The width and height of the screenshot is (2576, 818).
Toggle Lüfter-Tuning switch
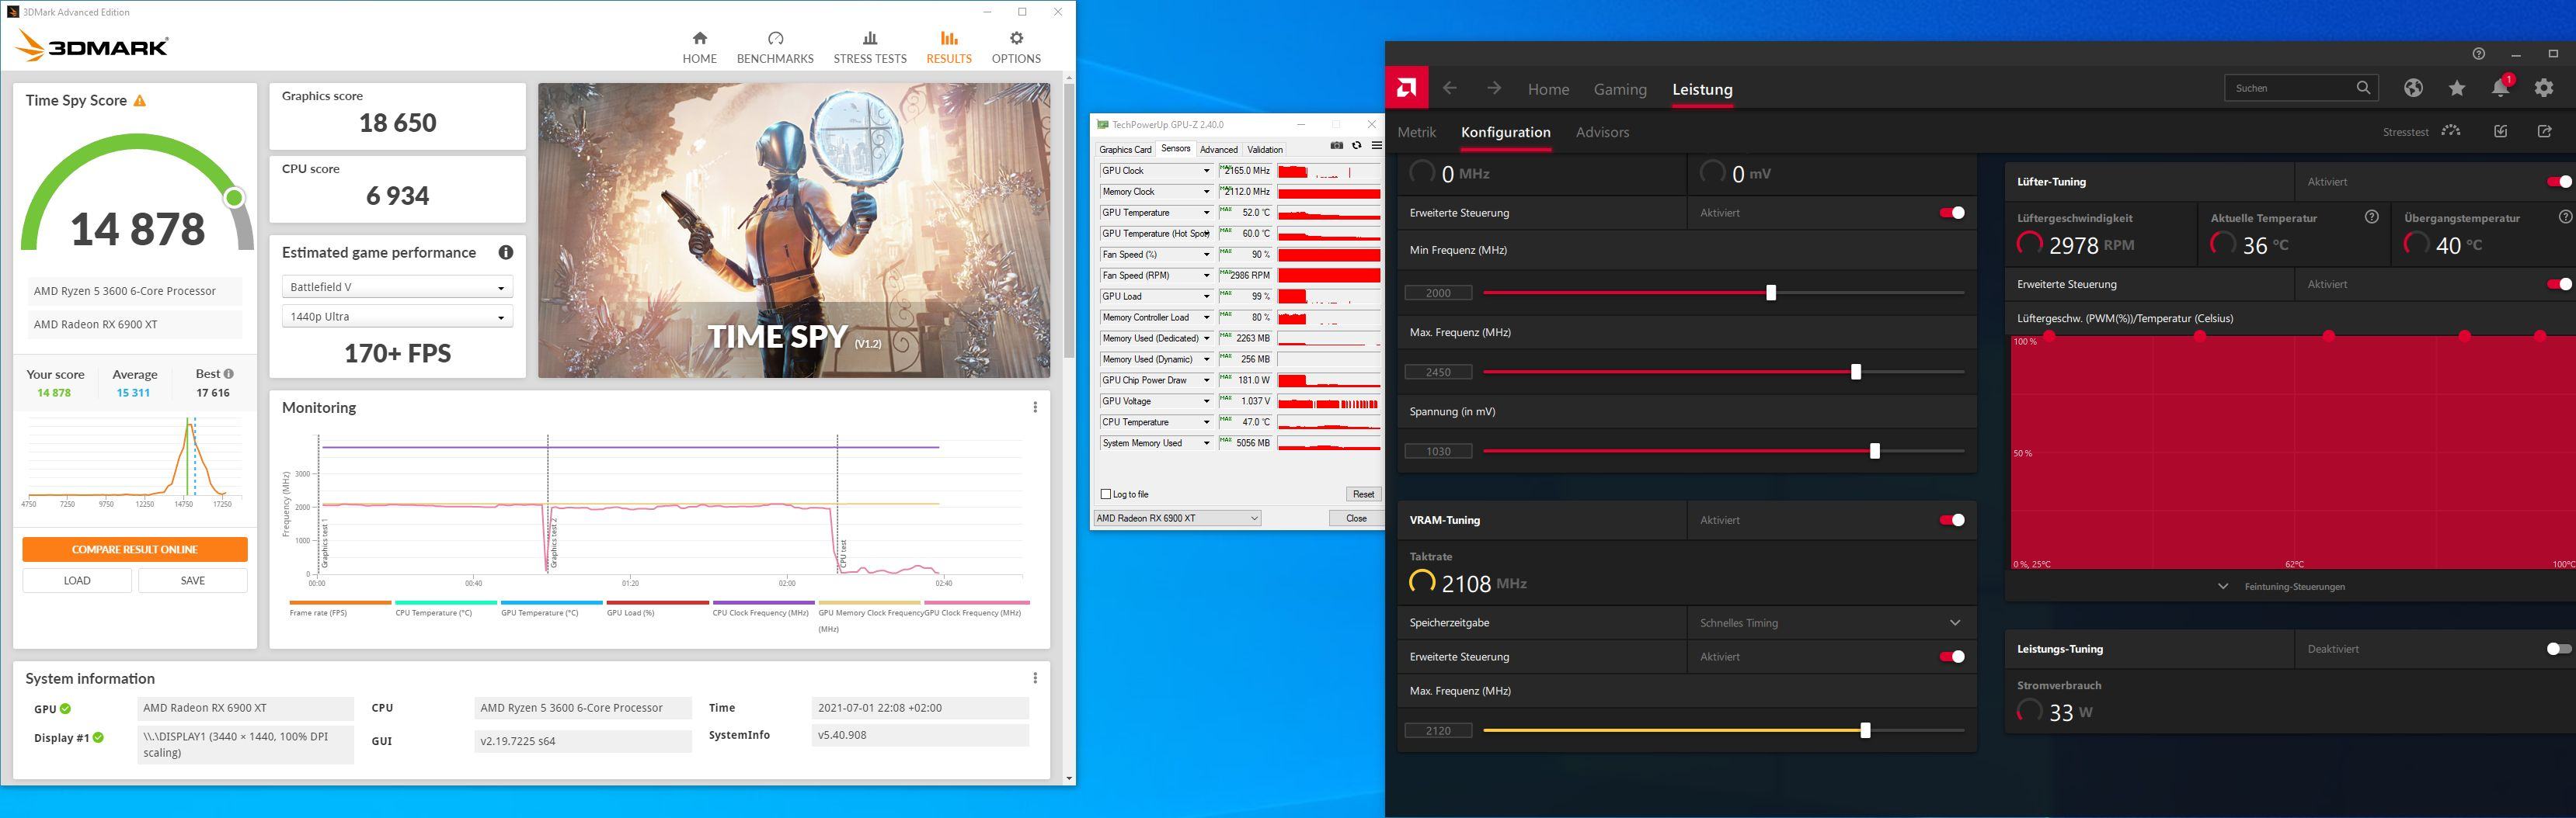point(2559,182)
